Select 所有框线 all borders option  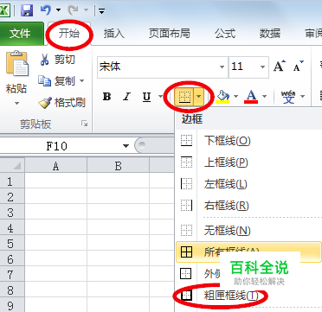(248, 252)
